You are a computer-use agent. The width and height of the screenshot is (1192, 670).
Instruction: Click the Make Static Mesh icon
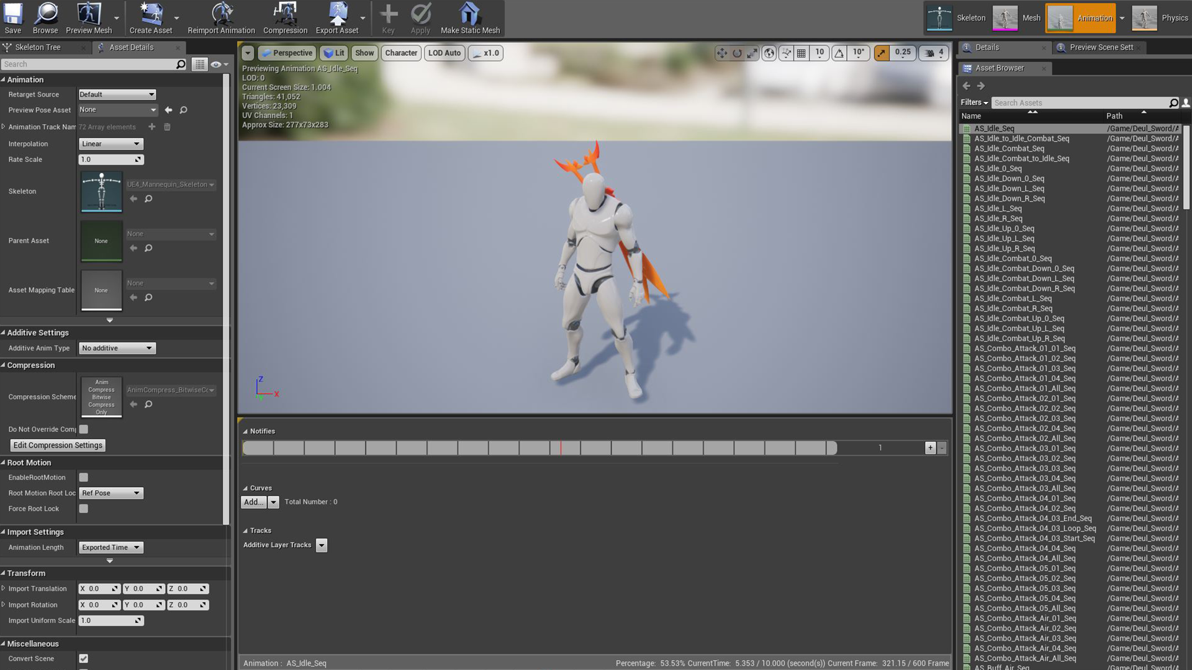(x=470, y=14)
